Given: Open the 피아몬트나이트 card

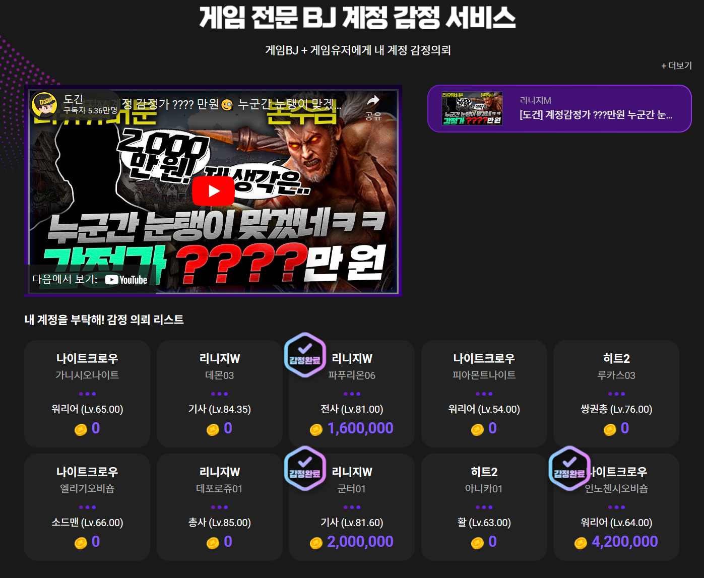Looking at the screenshot, I should click(x=484, y=394).
